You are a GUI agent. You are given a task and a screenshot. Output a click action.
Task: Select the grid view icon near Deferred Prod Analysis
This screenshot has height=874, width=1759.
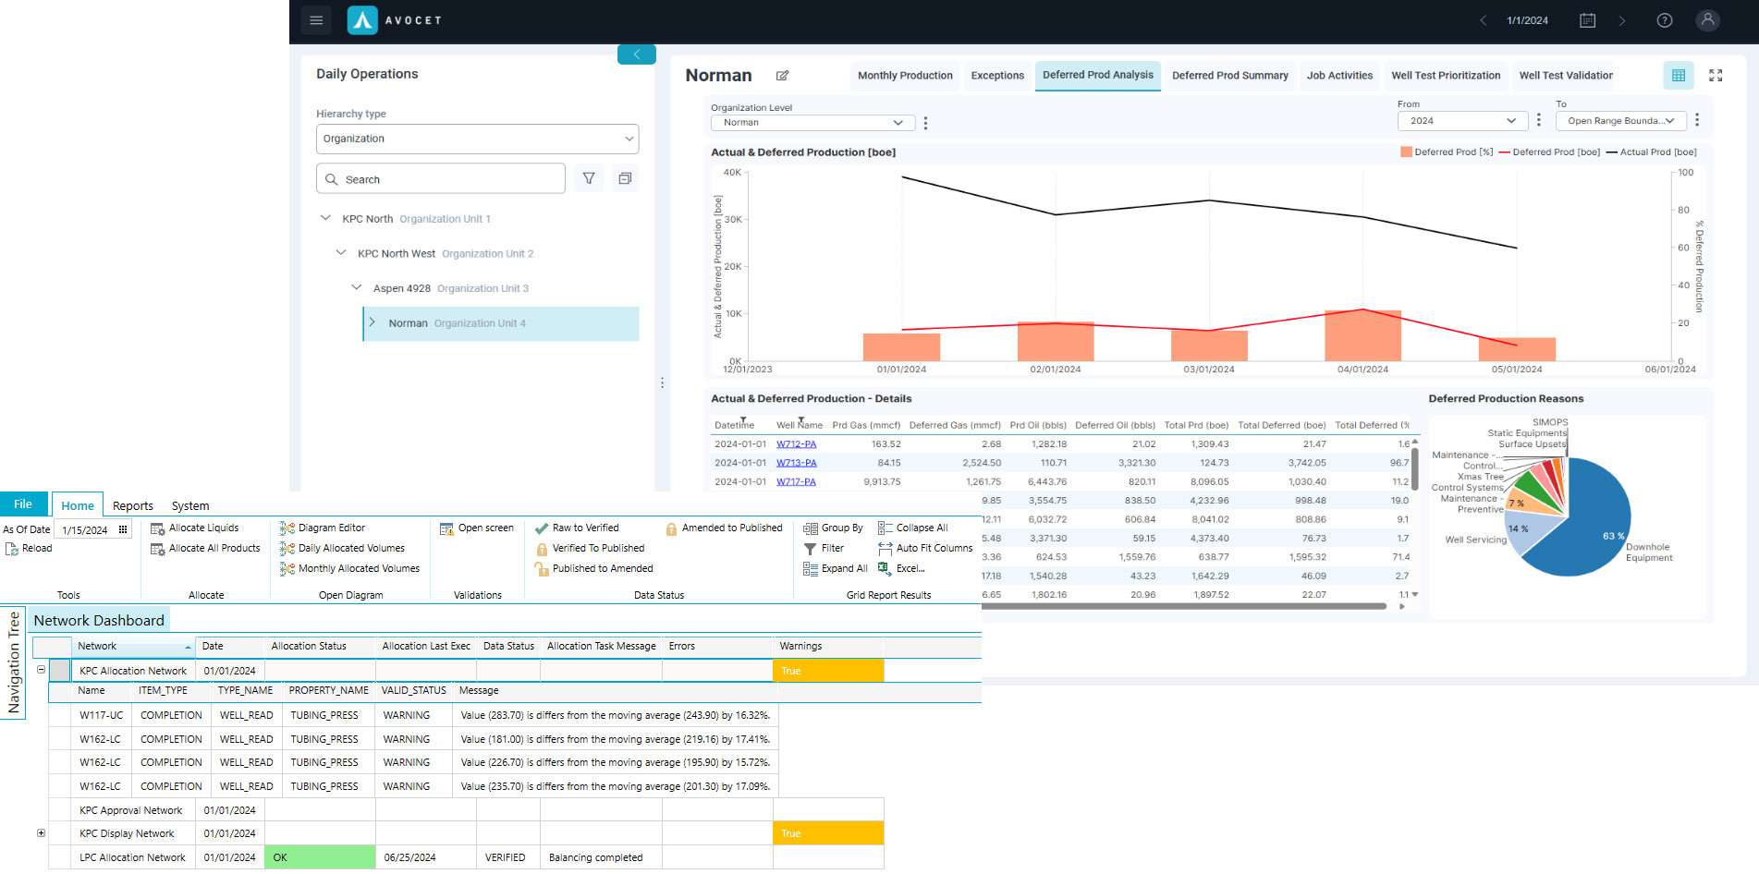point(1679,75)
